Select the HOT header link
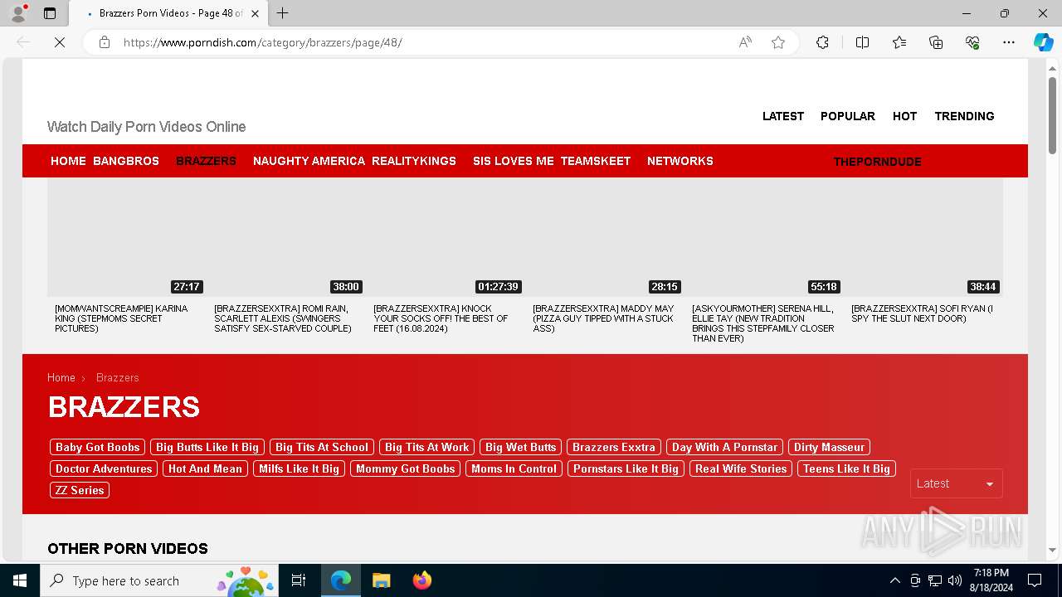The width and height of the screenshot is (1062, 597). [x=904, y=116]
